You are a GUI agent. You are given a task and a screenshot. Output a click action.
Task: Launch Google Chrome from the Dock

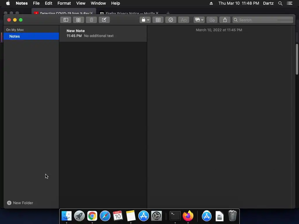point(92,216)
